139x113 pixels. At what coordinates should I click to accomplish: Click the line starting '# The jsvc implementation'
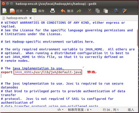(x=62, y=83)
